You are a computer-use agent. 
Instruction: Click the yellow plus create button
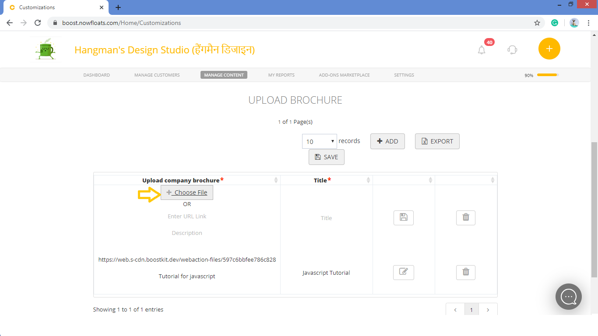point(549,49)
